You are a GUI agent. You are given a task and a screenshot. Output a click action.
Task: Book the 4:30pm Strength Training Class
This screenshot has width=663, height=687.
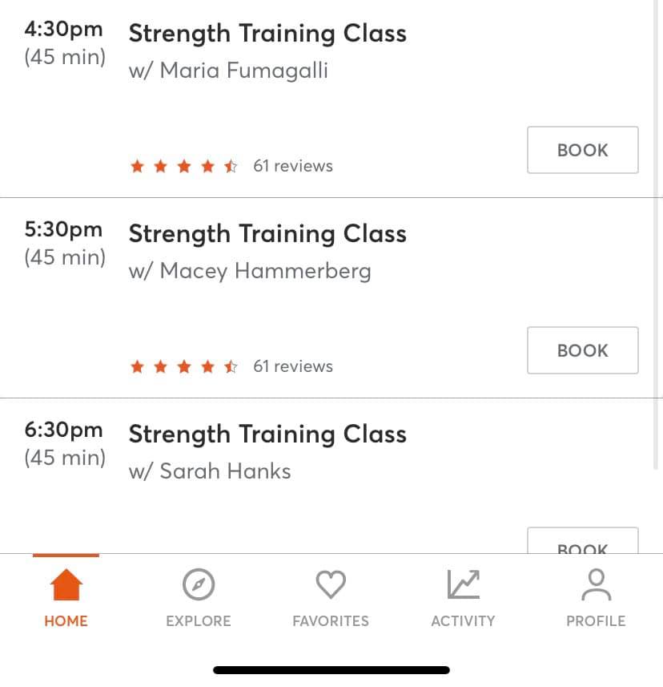click(582, 150)
